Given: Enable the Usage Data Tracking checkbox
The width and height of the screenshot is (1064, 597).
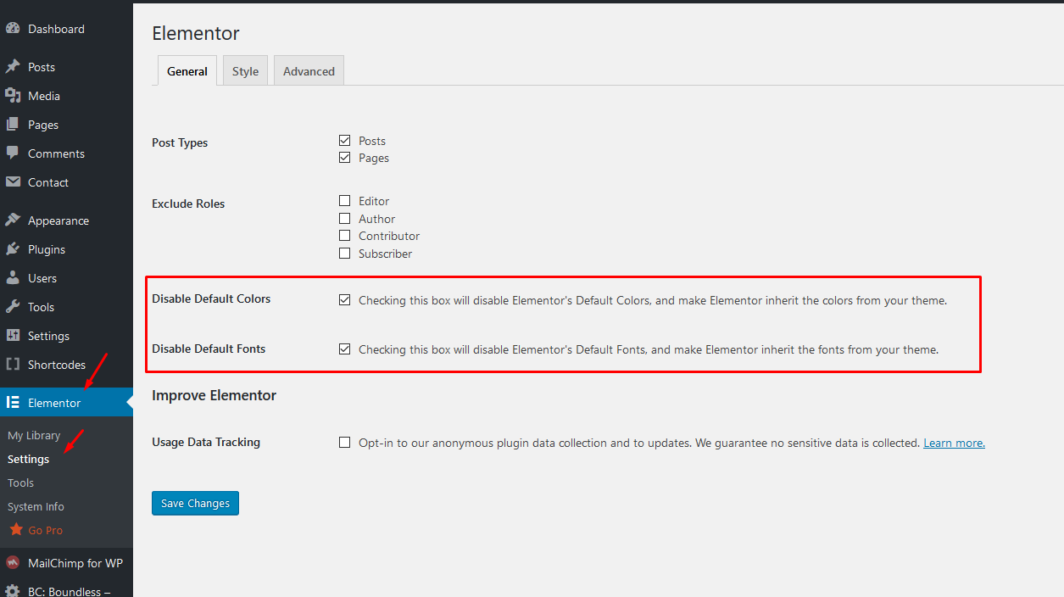Looking at the screenshot, I should [x=344, y=442].
